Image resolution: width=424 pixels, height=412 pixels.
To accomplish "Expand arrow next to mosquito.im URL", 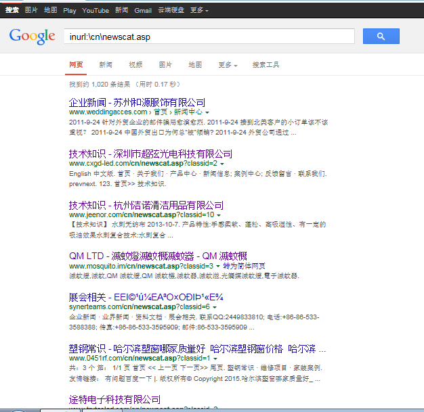I will coord(218,267).
